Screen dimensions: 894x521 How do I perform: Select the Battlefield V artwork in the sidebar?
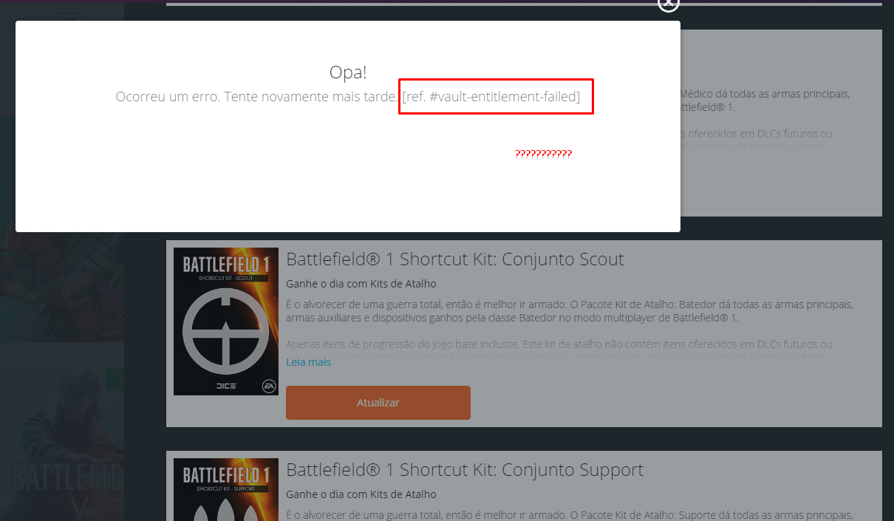(x=62, y=432)
